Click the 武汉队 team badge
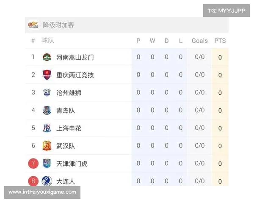The image size is (254, 203). tap(47, 145)
